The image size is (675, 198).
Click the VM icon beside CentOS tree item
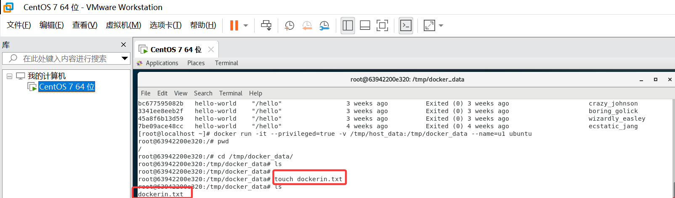(32, 87)
